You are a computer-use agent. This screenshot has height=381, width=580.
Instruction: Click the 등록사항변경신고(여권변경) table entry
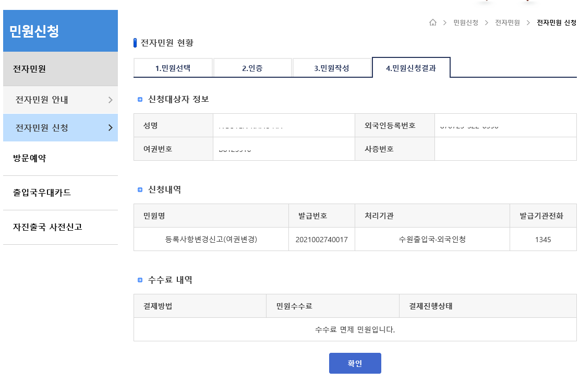click(211, 240)
